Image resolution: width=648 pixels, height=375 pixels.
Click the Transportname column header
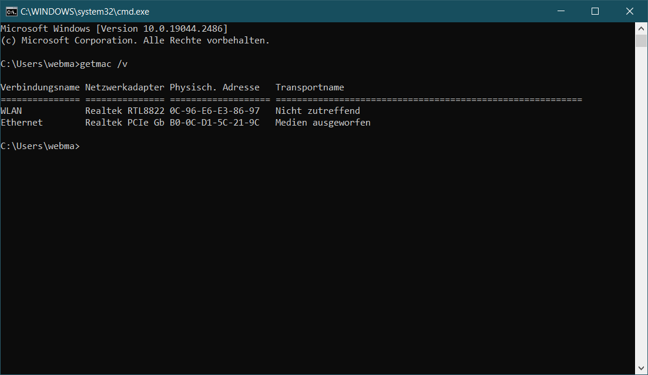click(310, 87)
